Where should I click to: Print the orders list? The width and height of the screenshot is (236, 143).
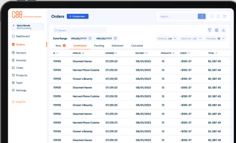[217, 30]
